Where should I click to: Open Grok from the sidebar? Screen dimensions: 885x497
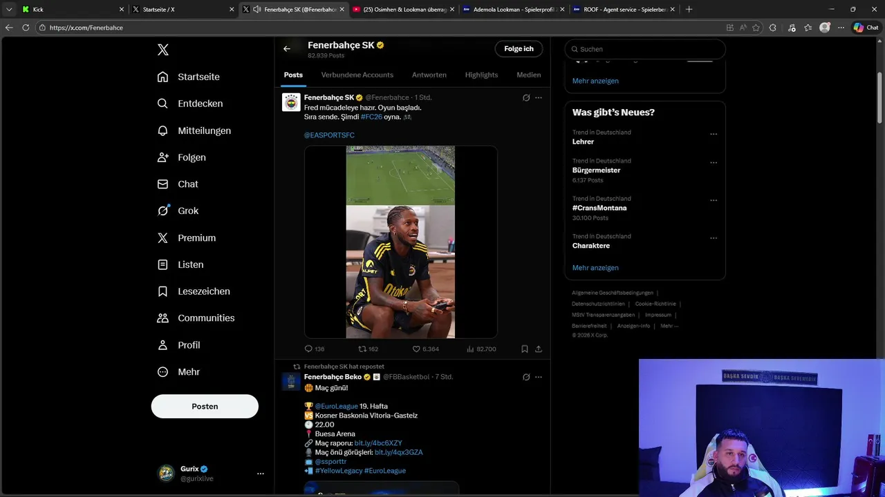click(x=178, y=211)
